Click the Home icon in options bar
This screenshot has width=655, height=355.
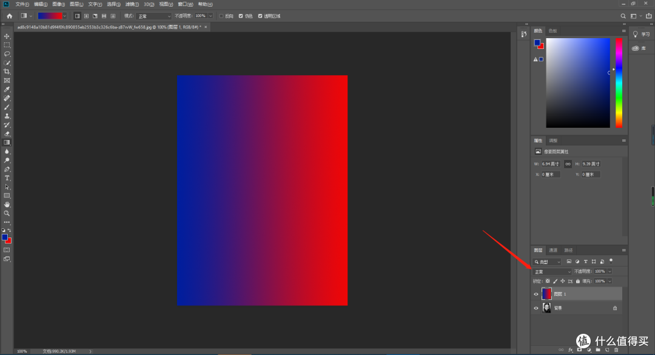click(x=9, y=16)
